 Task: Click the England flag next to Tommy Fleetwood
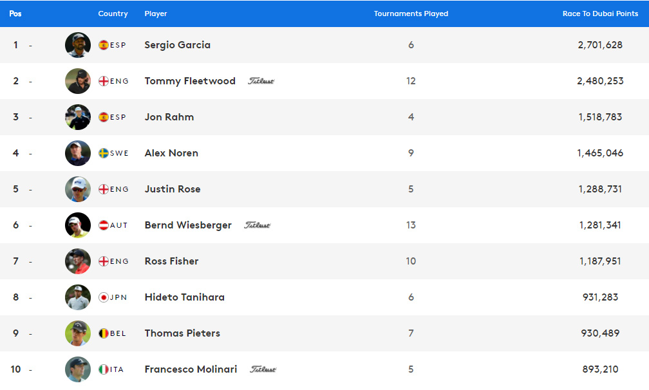(104, 81)
